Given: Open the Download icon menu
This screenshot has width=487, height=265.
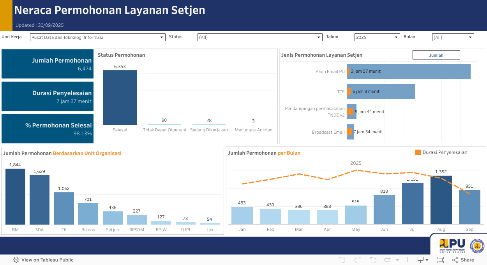Looking at the screenshot, I should tap(423, 260).
